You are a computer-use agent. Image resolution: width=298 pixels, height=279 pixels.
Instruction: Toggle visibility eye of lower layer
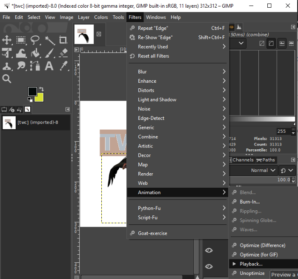[209, 267]
